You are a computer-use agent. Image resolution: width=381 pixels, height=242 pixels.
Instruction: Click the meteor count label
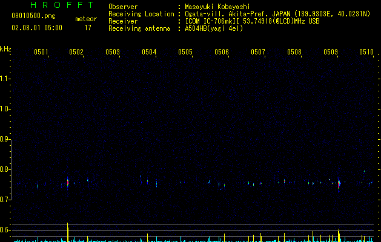pos(86,19)
